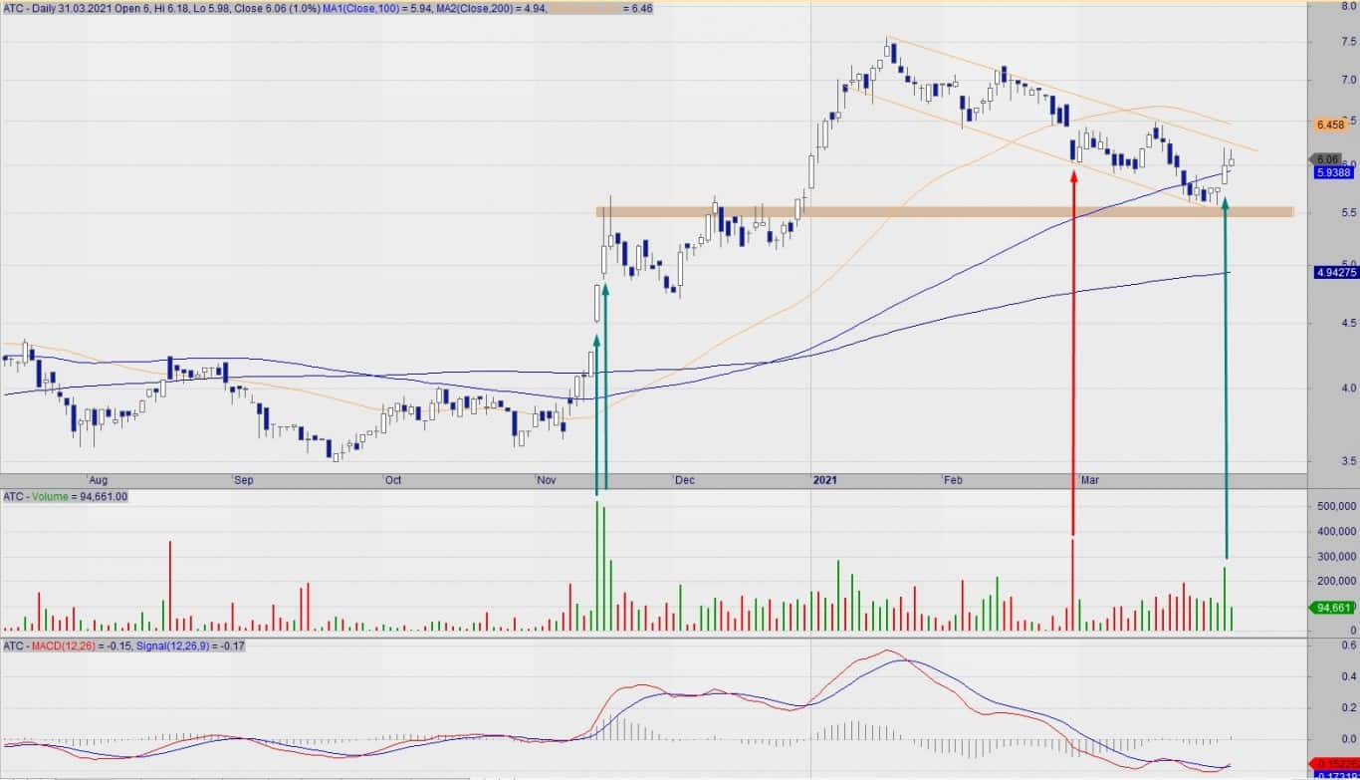This screenshot has width=1360, height=780.
Task: Click the 2021 year marker on time axis
Action: pos(826,480)
